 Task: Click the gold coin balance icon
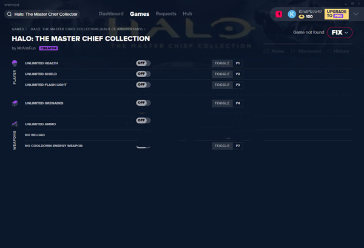click(302, 16)
